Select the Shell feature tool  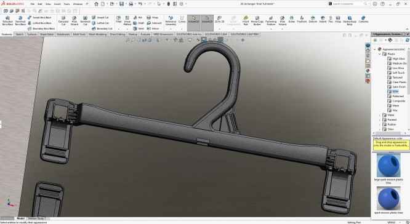(x=139, y=28)
